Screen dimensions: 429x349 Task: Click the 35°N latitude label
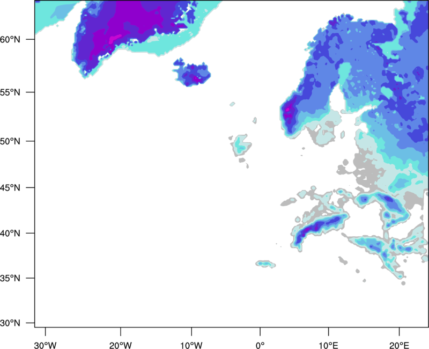click(10, 278)
